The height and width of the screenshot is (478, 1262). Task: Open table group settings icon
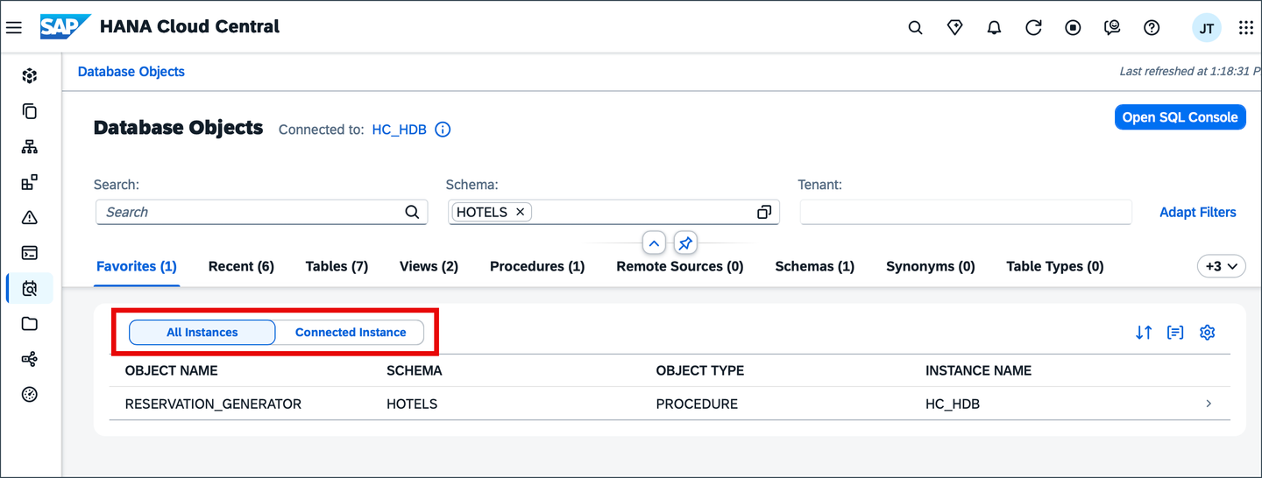1175,333
